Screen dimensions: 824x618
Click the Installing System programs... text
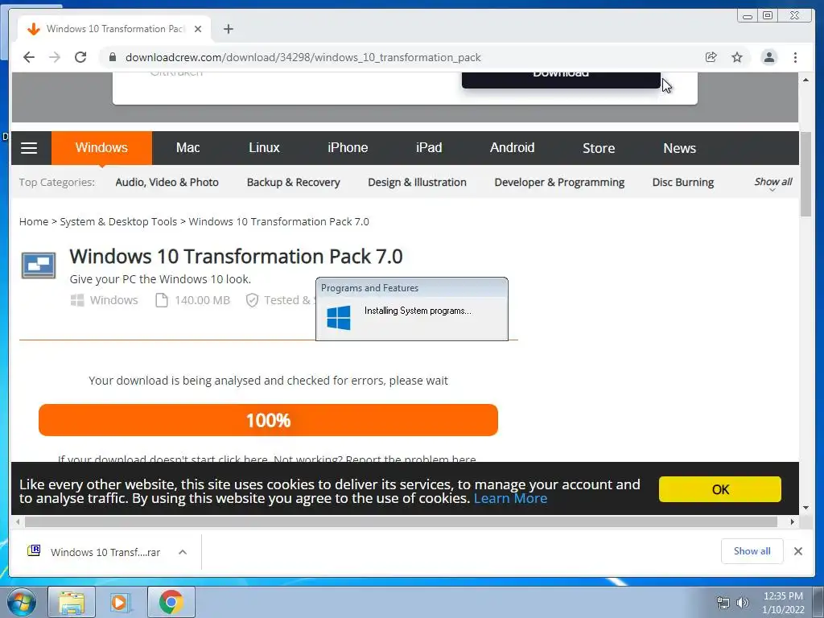[x=418, y=311]
